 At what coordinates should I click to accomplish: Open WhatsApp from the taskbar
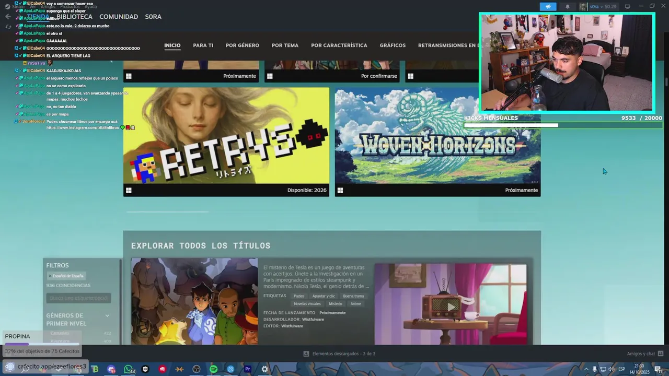(x=128, y=369)
